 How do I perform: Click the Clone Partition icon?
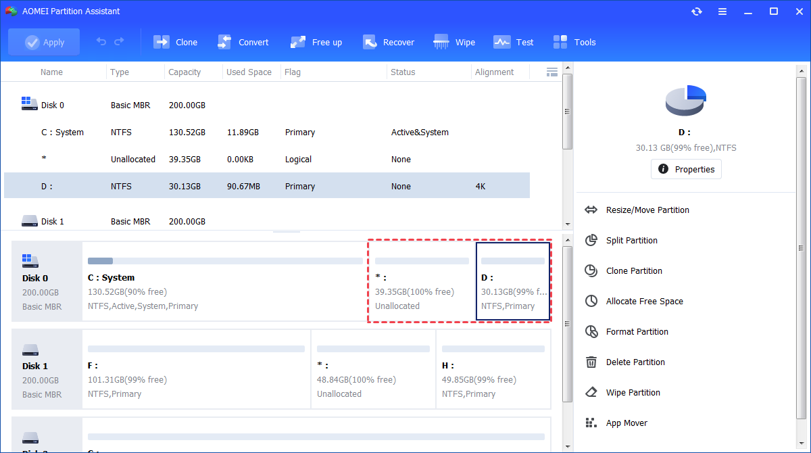coord(591,270)
